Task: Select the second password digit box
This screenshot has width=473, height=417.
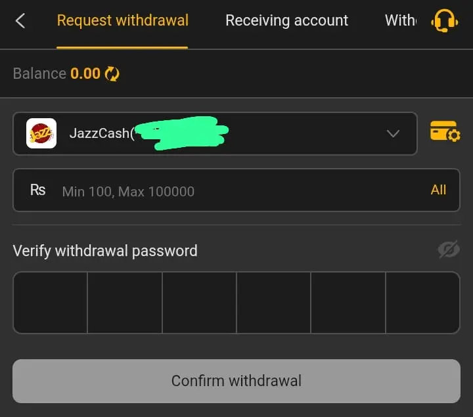Action: point(125,303)
